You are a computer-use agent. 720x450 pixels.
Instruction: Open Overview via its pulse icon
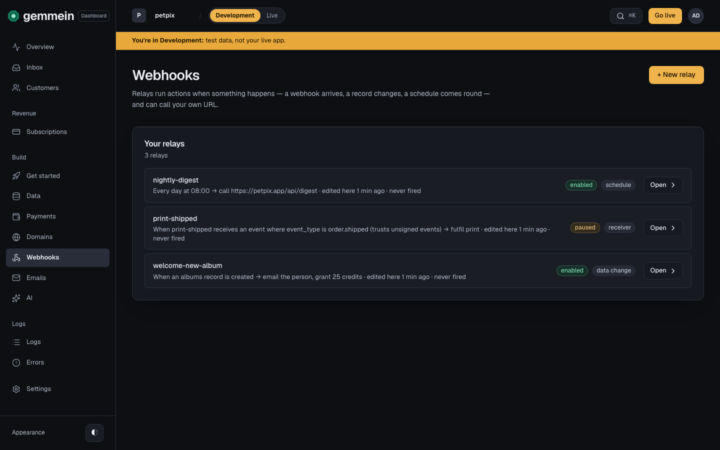pos(16,47)
